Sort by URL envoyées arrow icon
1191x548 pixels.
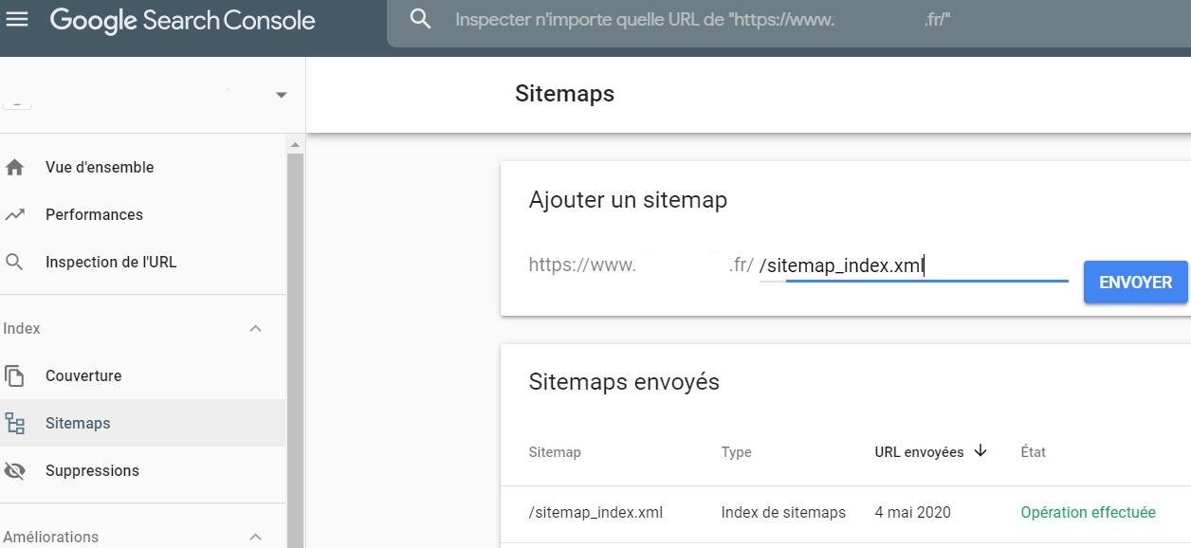[980, 451]
